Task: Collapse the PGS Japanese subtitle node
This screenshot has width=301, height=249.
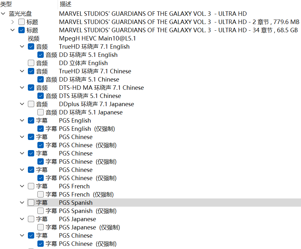Action: click(22, 219)
